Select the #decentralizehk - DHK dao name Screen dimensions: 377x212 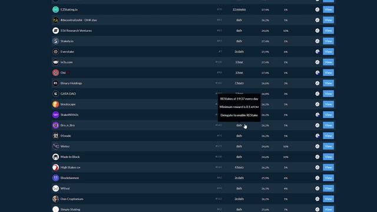(x=78, y=20)
